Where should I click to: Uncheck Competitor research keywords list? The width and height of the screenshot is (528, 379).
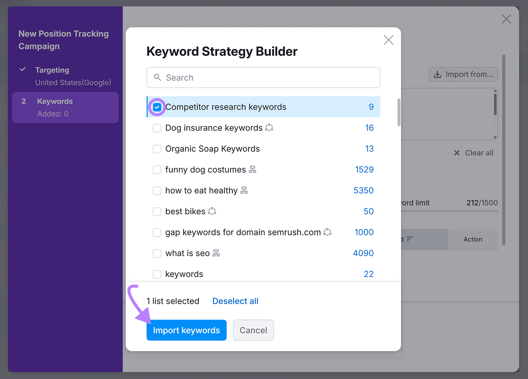pyautogui.click(x=157, y=107)
